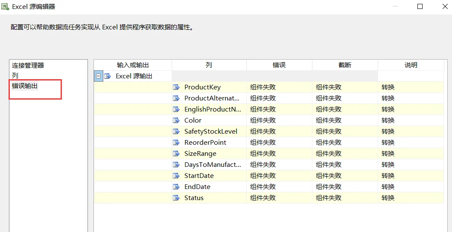Select the 错误输出 page
Viewport: 452px width, 232px height.
click(x=24, y=86)
